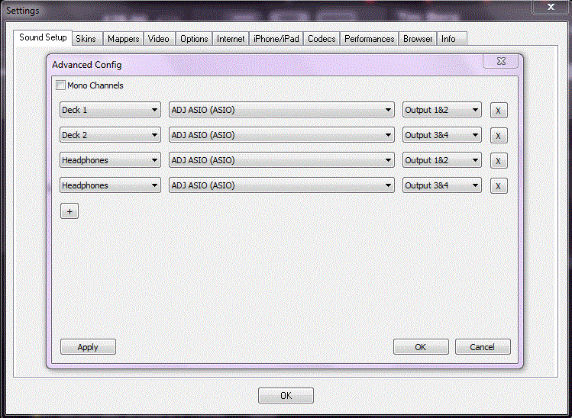The image size is (572, 418).
Task: Open the Options tab
Action: pyautogui.click(x=194, y=39)
